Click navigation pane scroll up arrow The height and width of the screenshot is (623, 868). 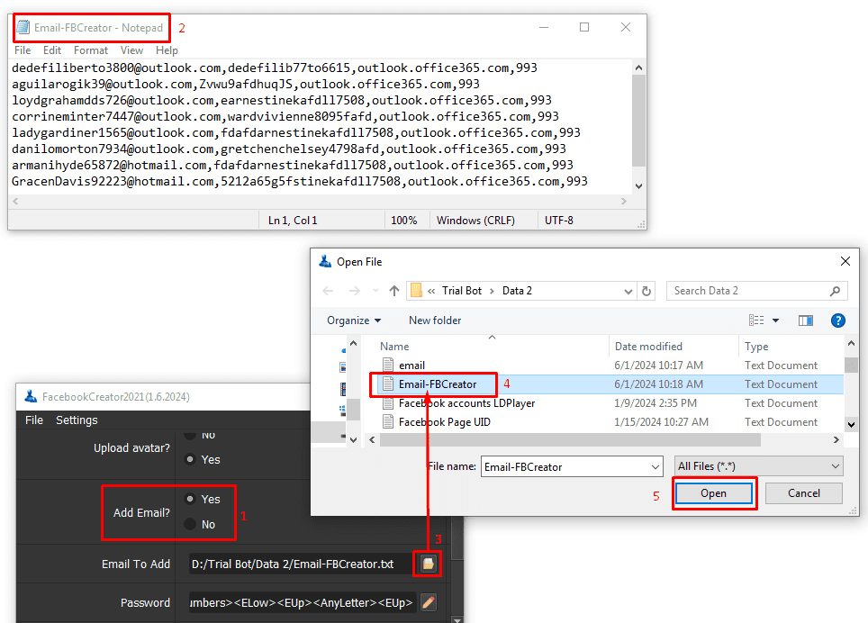pyautogui.click(x=353, y=344)
